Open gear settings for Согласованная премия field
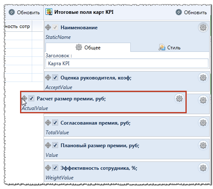The width and height of the screenshot is (213, 189). tap(203, 123)
